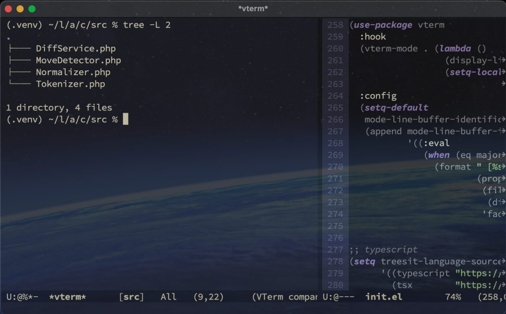Click '(append' on line 267
Viewport: 506px width, 314px height.
pyautogui.click(x=383, y=131)
